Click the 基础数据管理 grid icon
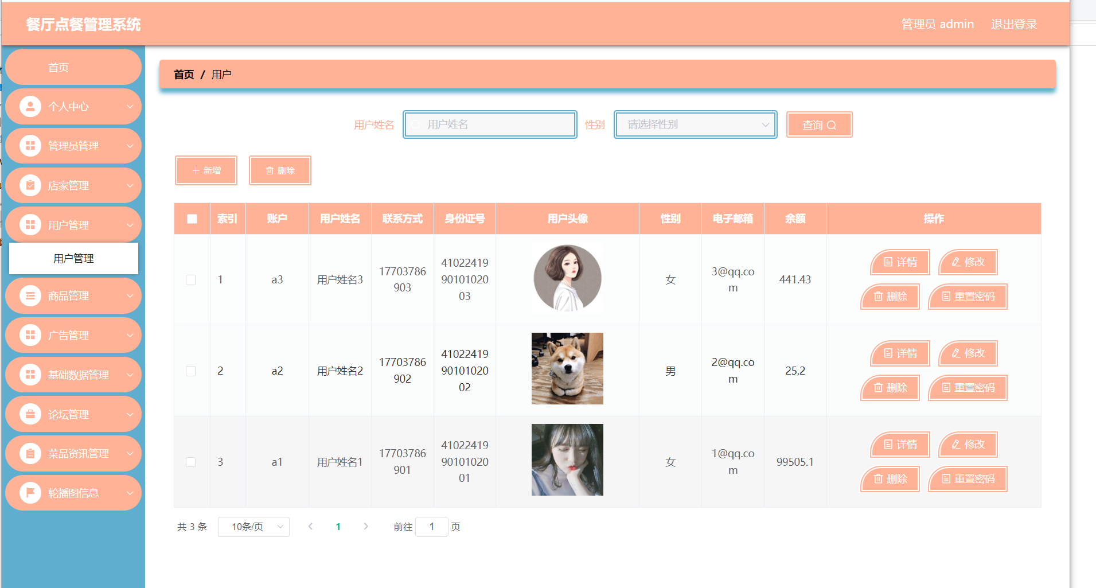The width and height of the screenshot is (1096, 588). [x=30, y=375]
